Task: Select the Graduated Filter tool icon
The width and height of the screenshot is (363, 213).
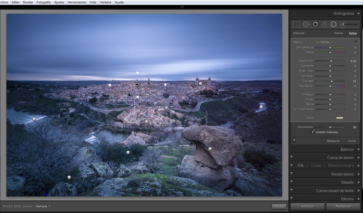Action: click(x=324, y=24)
